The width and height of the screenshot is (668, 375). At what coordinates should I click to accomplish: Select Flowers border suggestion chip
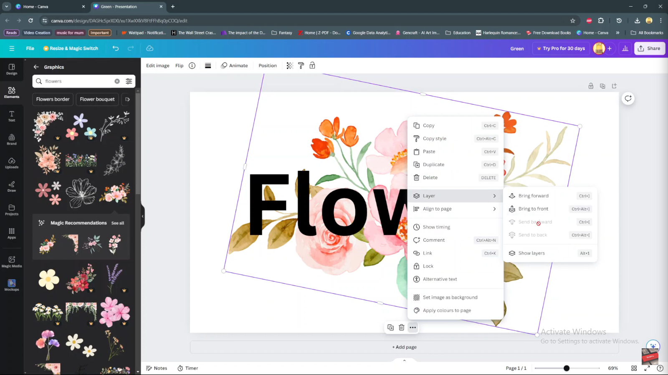click(x=53, y=99)
